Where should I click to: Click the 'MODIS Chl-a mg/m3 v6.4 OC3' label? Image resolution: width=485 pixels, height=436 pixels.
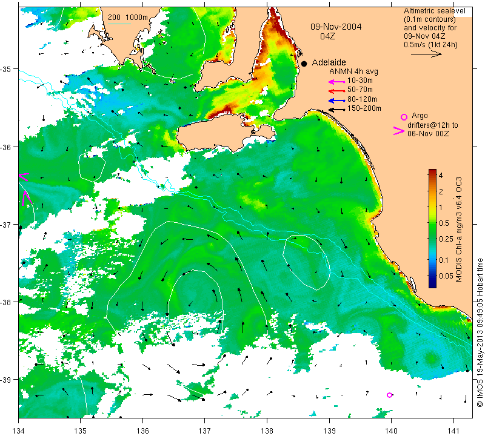(459, 230)
